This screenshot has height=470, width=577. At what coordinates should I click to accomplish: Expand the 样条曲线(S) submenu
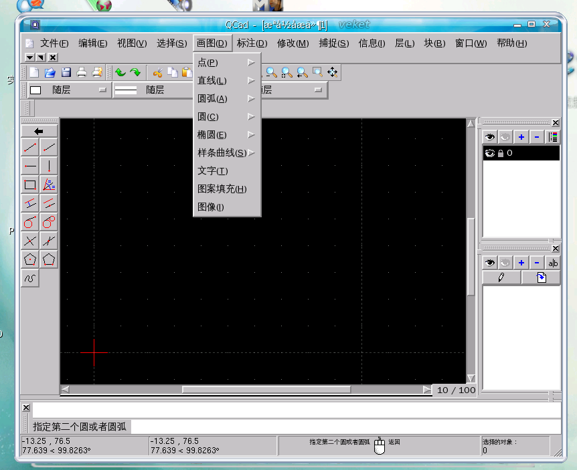click(227, 152)
